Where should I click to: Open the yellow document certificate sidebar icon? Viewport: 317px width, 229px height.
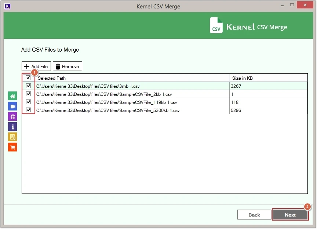click(x=12, y=137)
